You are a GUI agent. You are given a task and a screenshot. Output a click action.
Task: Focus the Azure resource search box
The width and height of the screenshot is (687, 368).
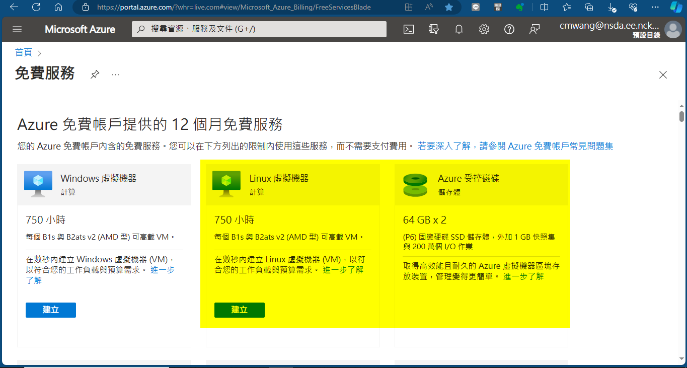(x=259, y=29)
